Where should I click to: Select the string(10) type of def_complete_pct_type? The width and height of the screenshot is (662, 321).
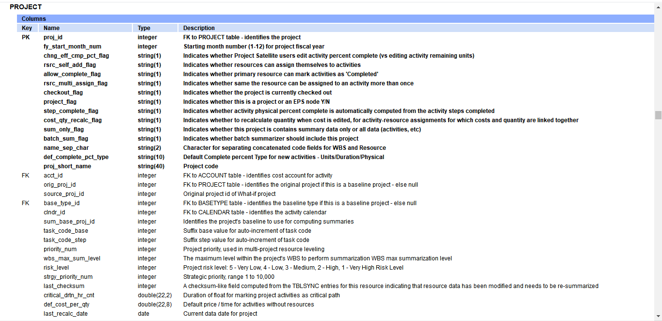pos(151,157)
